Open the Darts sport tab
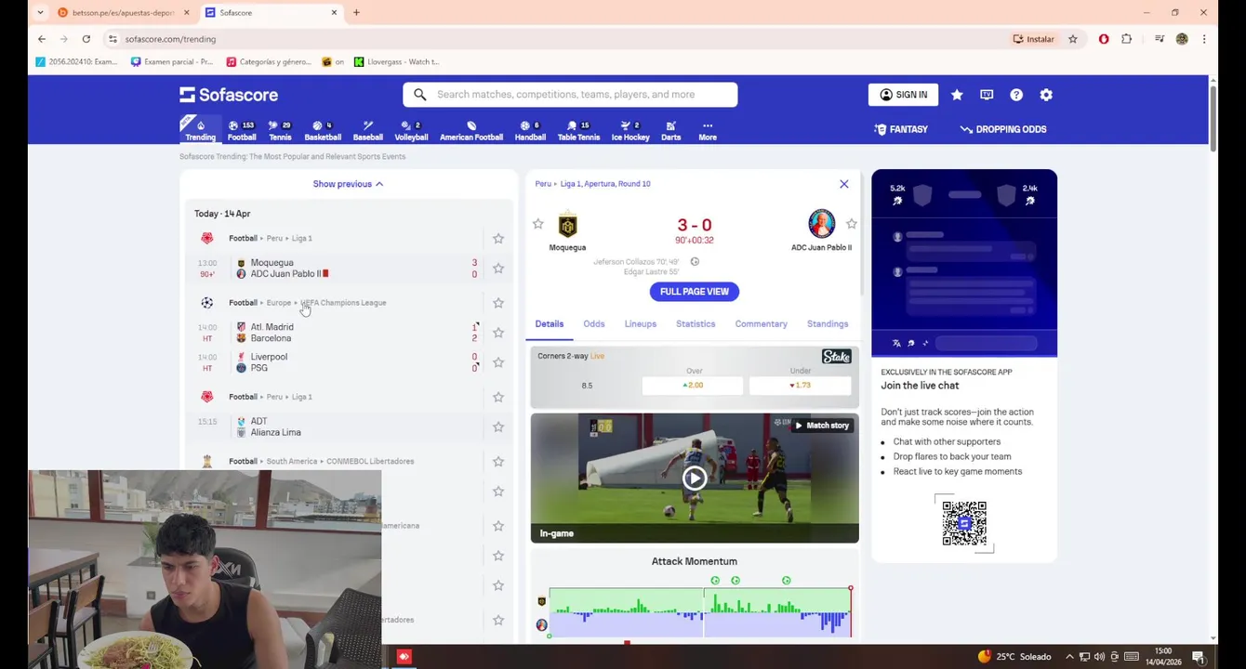The image size is (1246, 669). 670,130
